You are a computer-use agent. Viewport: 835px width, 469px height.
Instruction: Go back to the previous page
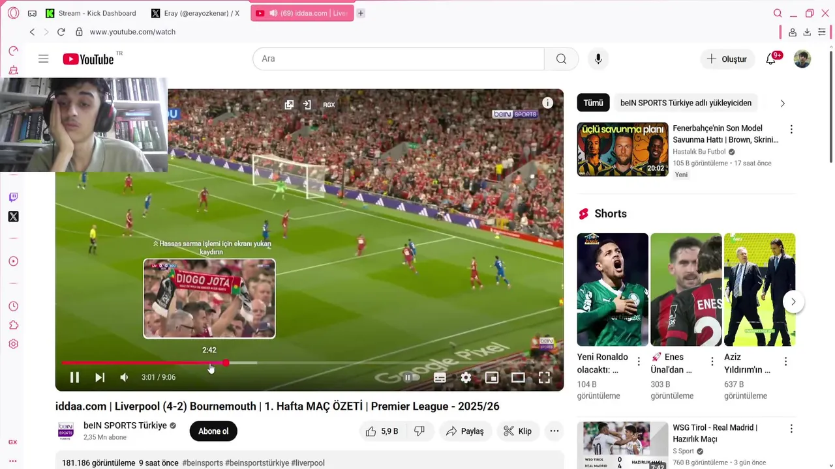(x=32, y=32)
